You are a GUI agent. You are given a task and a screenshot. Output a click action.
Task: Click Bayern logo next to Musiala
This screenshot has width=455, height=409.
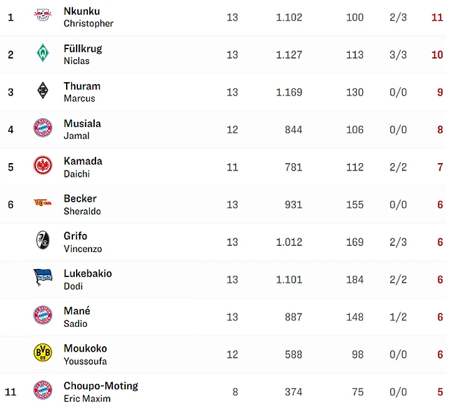(x=42, y=129)
